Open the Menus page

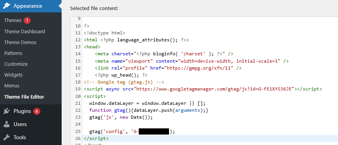(12, 85)
